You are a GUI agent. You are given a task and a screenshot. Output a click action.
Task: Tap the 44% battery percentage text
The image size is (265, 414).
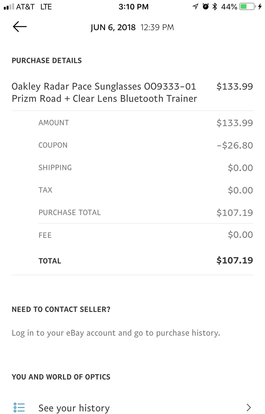[228, 6]
